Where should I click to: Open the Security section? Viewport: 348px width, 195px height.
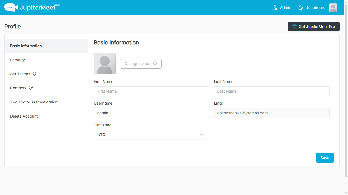pyautogui.click(x=46, y=60)
